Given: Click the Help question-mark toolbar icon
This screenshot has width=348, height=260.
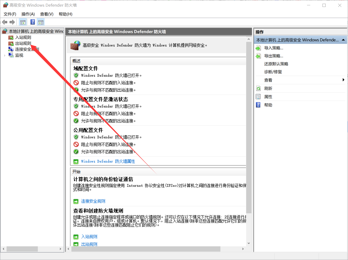Looking at the screenshot, I should [x=32, y=22].
